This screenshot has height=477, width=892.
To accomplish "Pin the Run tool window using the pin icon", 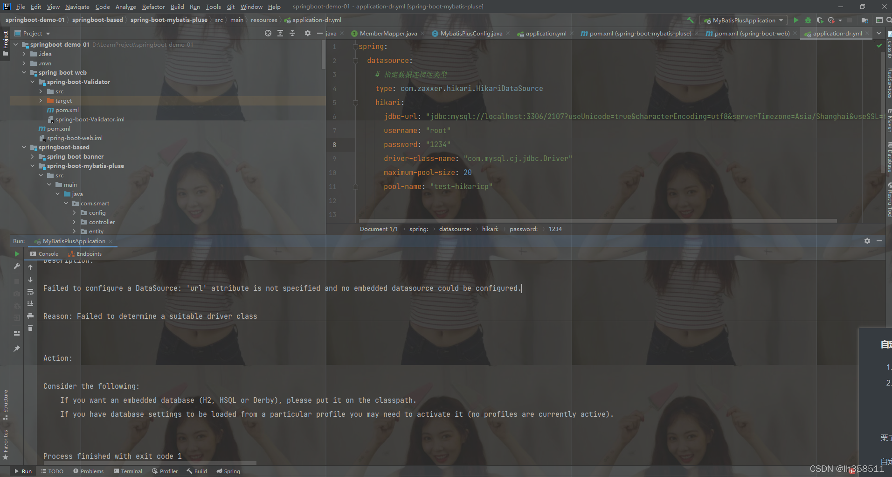I will [17, 349].
